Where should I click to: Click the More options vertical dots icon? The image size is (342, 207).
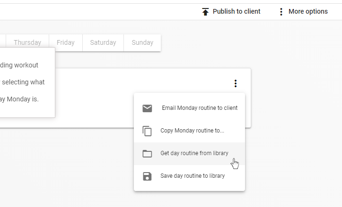click(x=281, y=11)
